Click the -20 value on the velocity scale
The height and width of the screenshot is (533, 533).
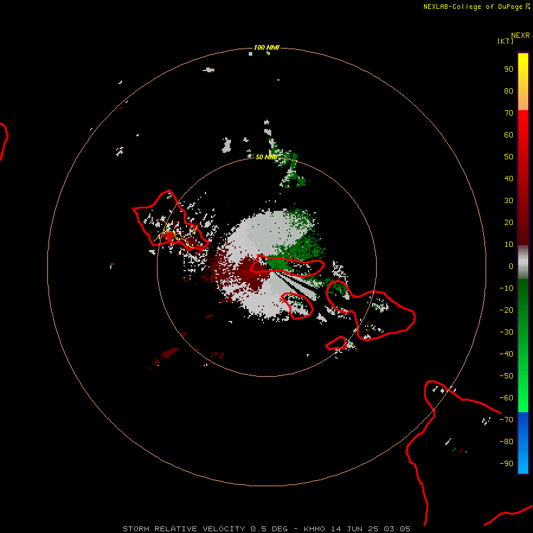(x=506, y=310)
